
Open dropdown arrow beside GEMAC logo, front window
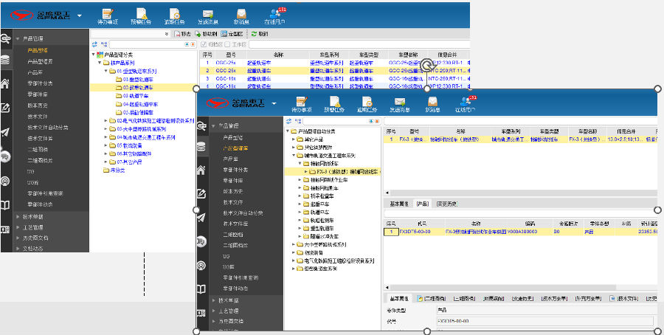click(x=274, y=103)
